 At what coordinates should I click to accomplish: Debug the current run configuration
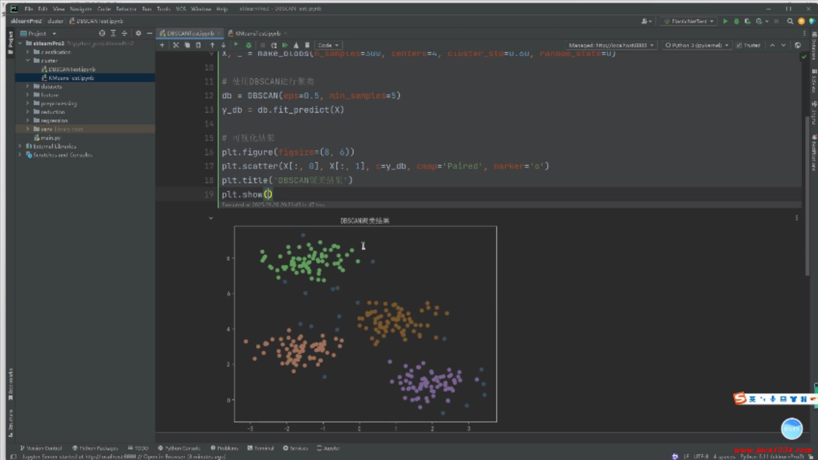(x=736, y=21)
